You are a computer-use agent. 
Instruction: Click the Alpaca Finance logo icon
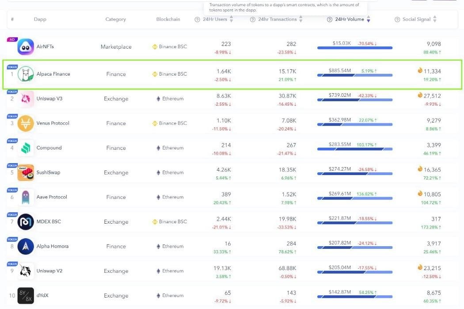(26, 74)
